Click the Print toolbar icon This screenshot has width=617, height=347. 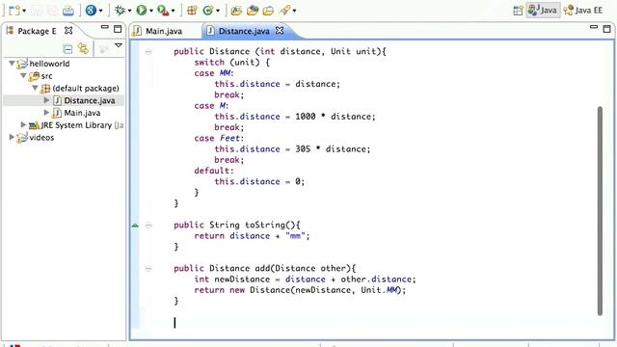(x=68, y=11)
